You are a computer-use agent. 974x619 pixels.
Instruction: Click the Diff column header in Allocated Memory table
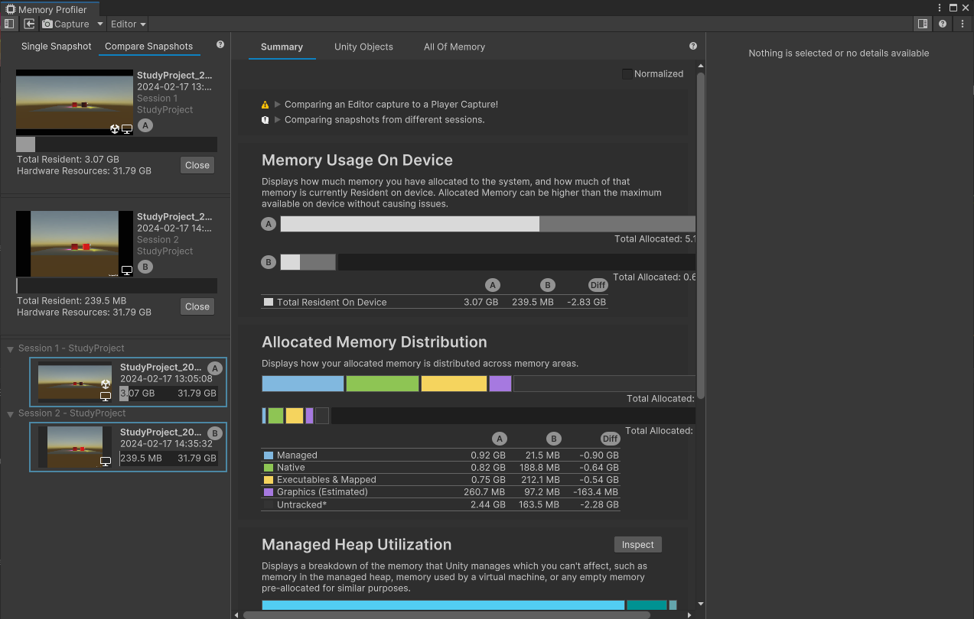point(610,439)
